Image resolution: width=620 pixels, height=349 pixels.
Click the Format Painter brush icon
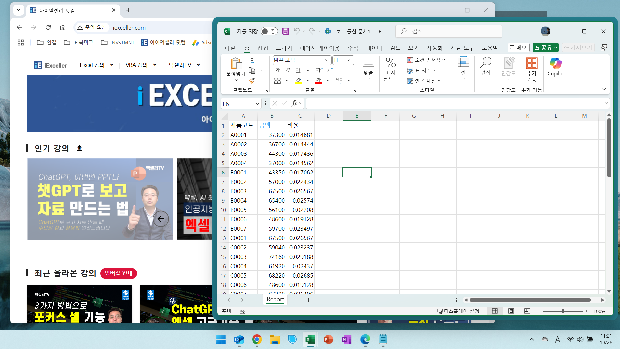point(252,80)
